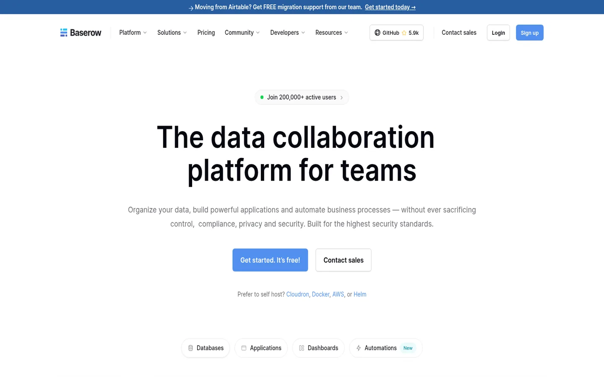Open the Cloudron self-host link
This screenshot has height=377, width=604.
click(x=298, y=294)
